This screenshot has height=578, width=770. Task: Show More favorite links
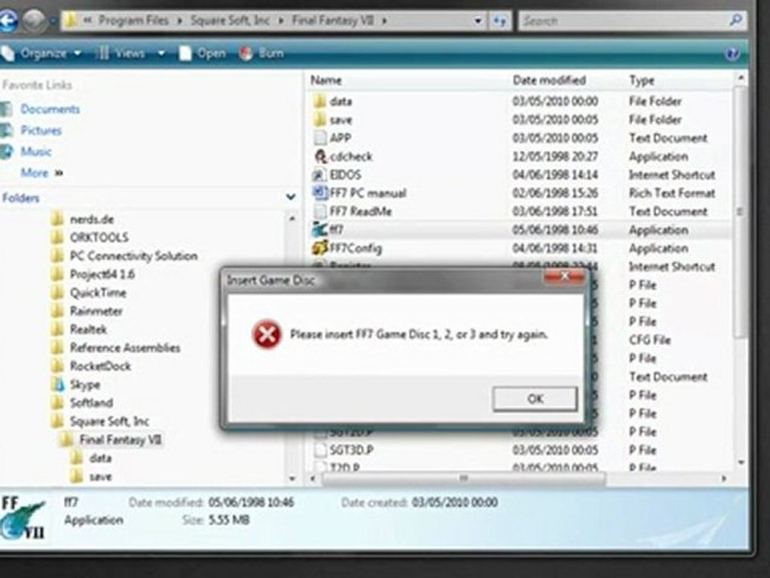pyautogui.click(x=41, y=173)
